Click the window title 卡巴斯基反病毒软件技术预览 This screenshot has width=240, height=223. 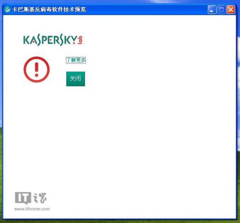point(49,10)
